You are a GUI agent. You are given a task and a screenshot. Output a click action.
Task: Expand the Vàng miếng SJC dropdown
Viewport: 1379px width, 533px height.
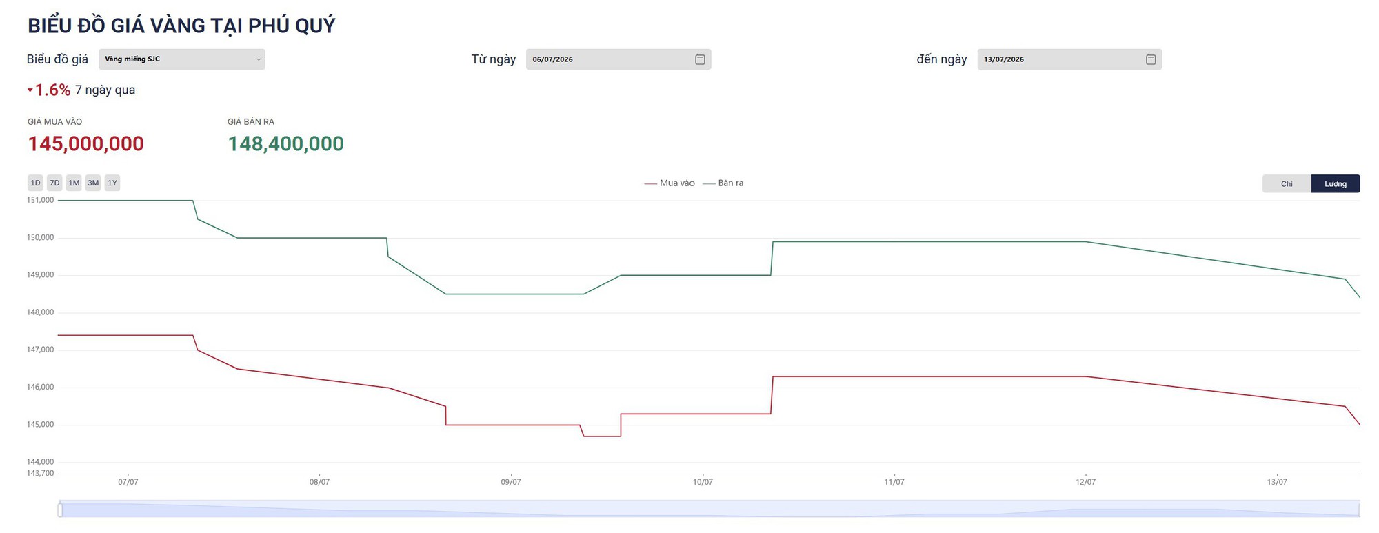[x=182, y=59]
